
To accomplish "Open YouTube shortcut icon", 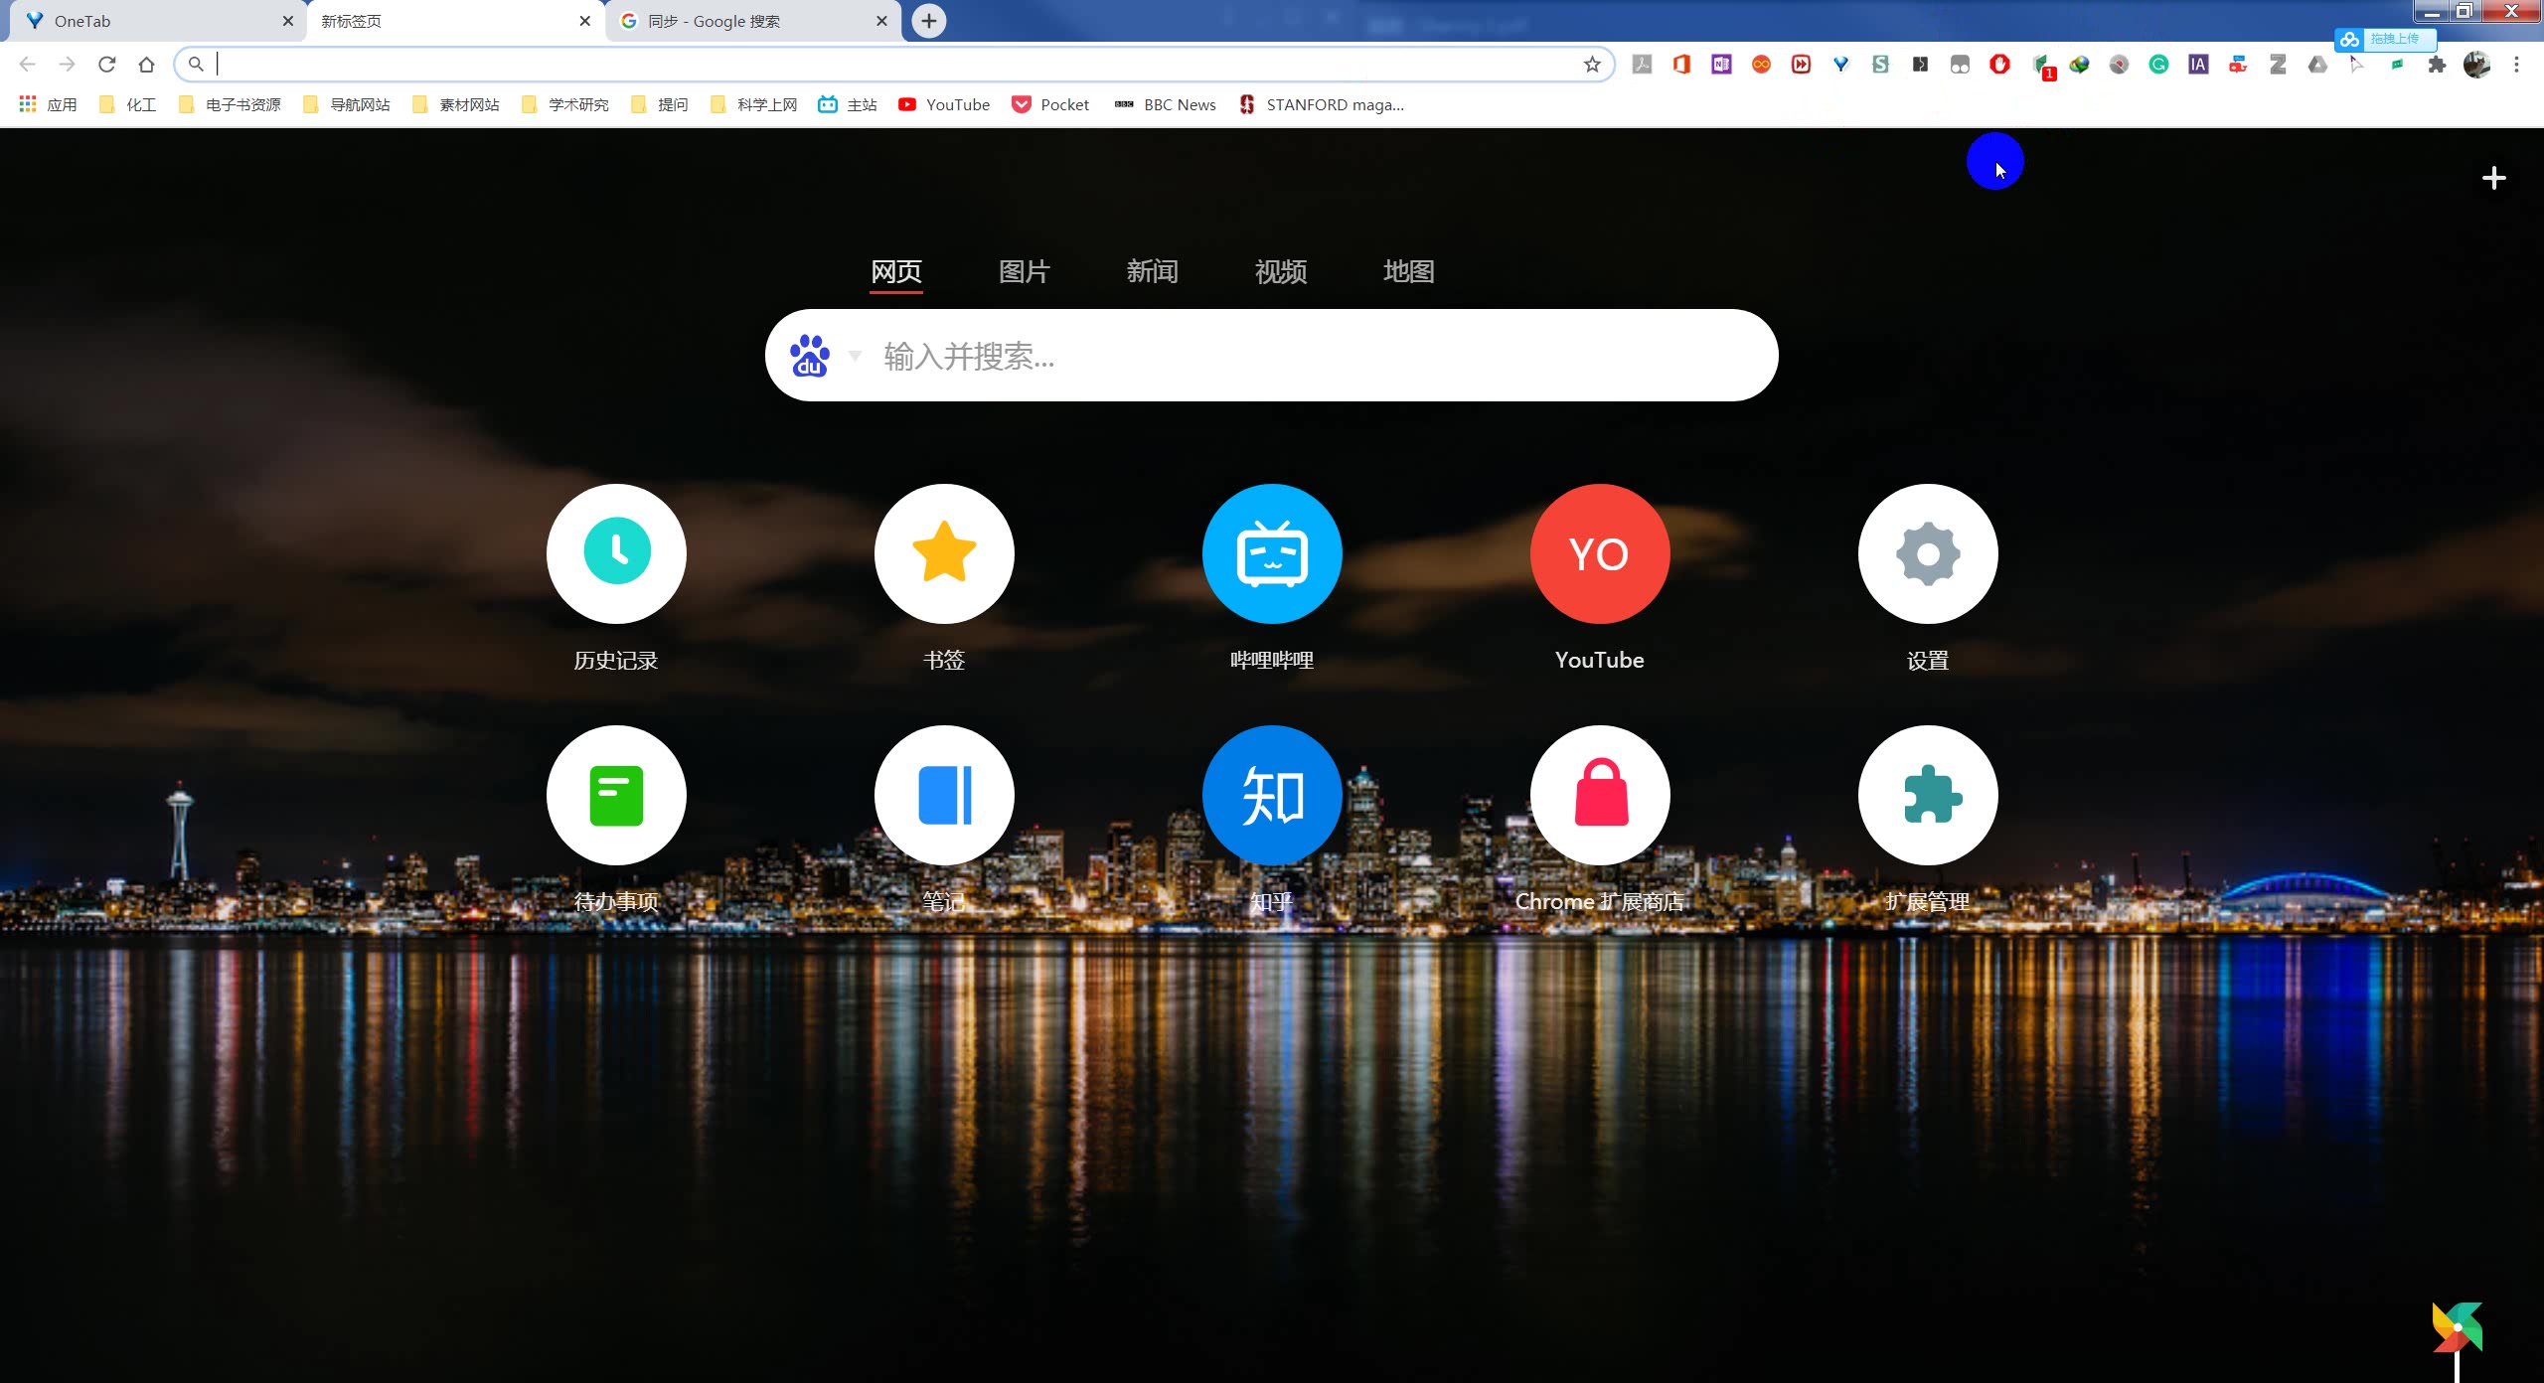I will (1599, 553).
